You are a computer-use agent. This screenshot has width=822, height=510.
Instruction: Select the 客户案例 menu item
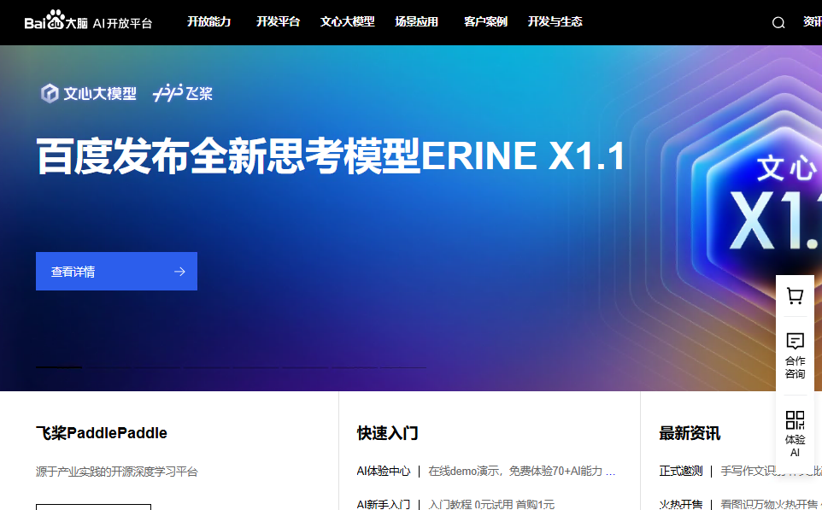point(485,22)
